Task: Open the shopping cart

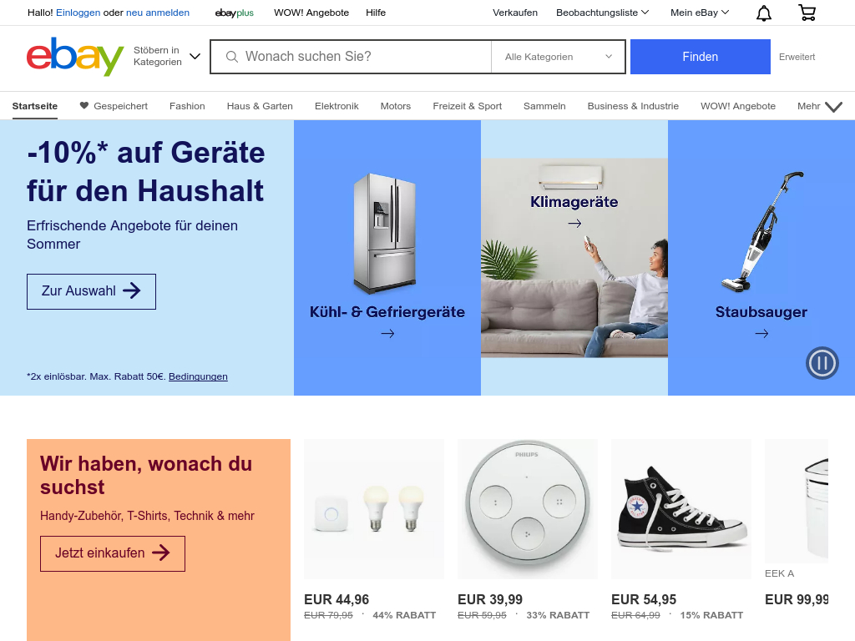Action: click(807, 13)
